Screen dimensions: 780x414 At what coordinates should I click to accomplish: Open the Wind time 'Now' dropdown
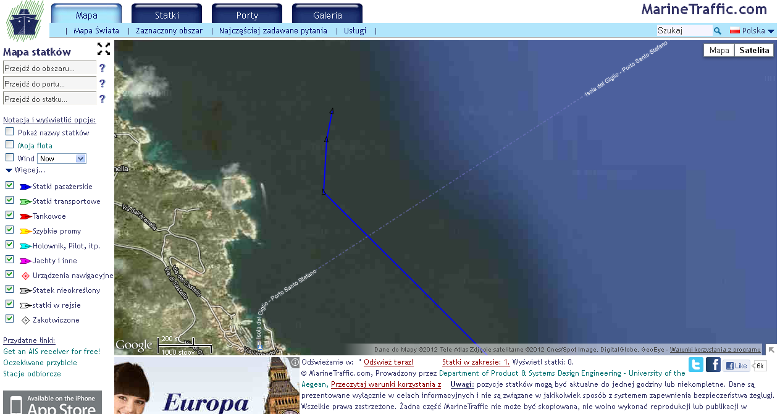click(x=62, y=159)
